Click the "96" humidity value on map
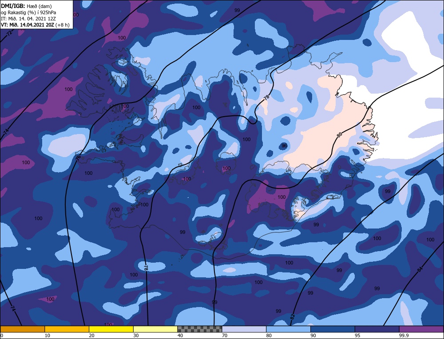The height and width of the screenshot is (339, 444). (x=284, y=146)
